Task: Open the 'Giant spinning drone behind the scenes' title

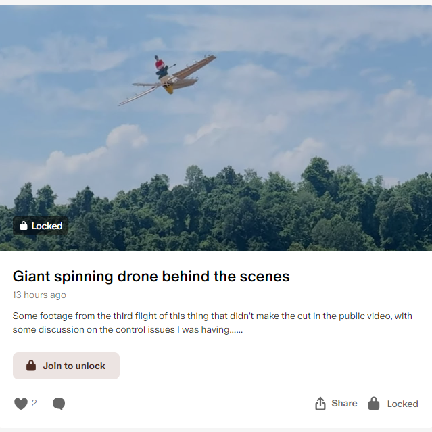Action: pos(151,276)
